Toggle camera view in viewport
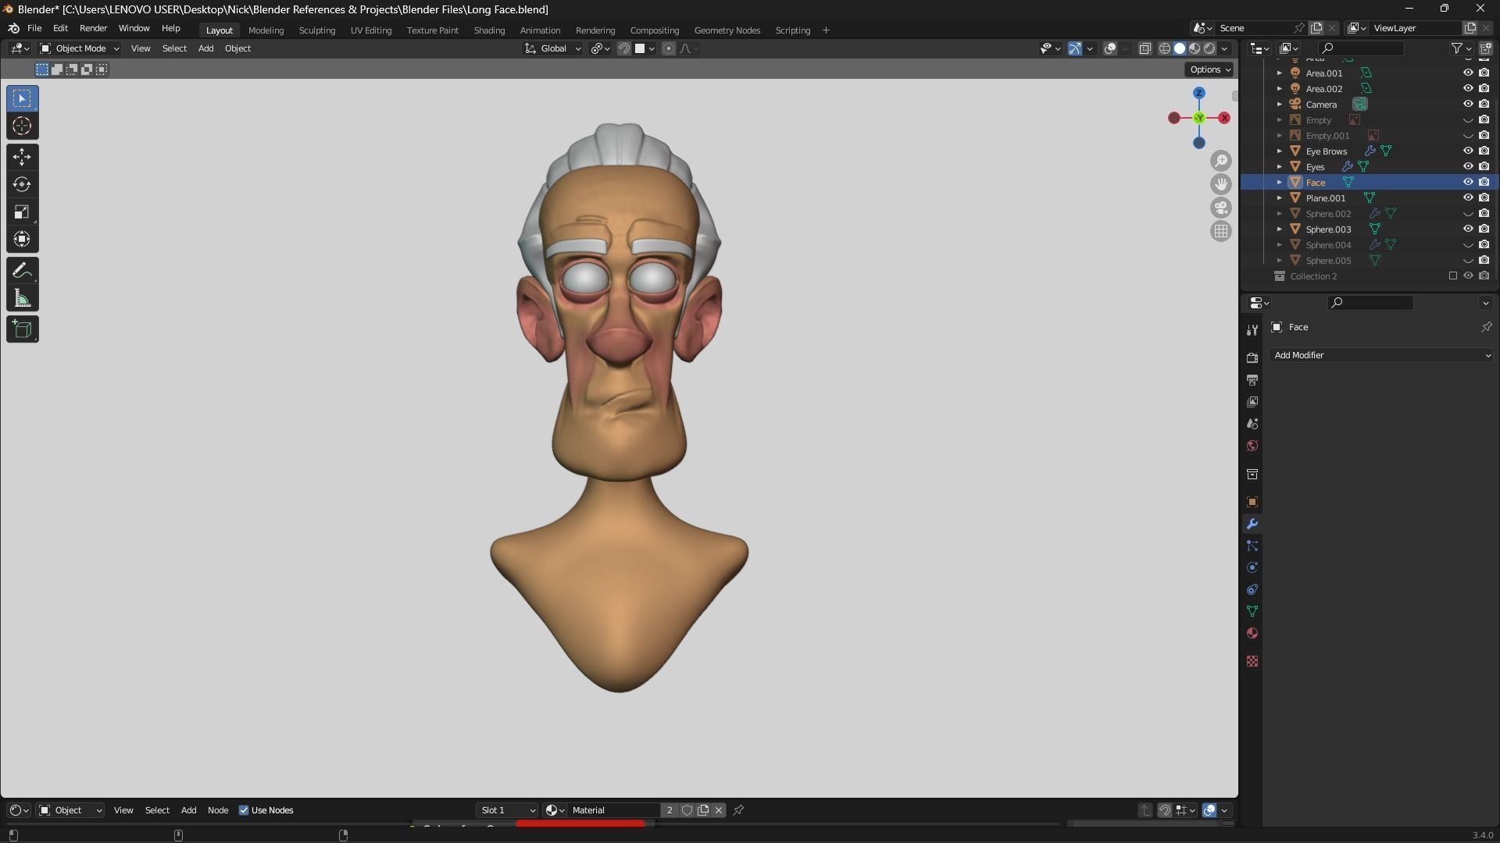 (x=1220, y=208)
